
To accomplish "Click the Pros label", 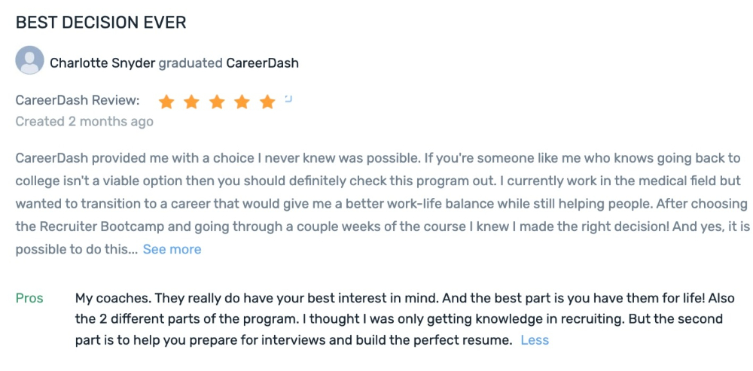I will 30,298.
